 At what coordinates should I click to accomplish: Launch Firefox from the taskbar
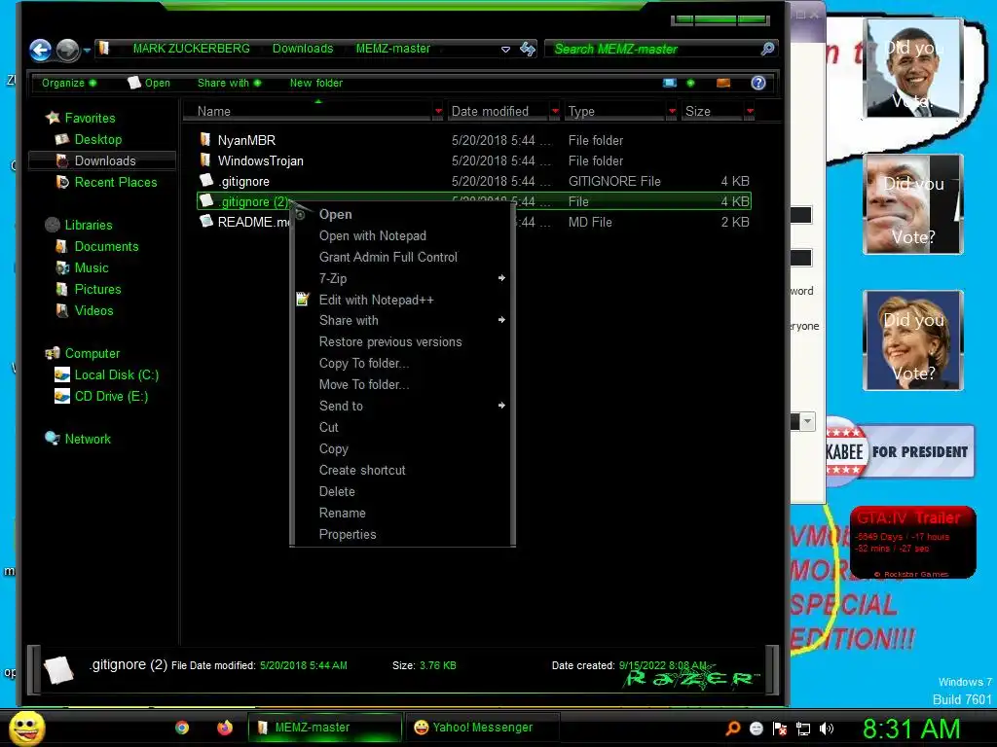coord(225,728)
